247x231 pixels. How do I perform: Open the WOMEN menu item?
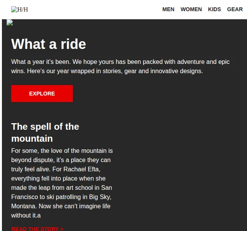click(191, 9)
